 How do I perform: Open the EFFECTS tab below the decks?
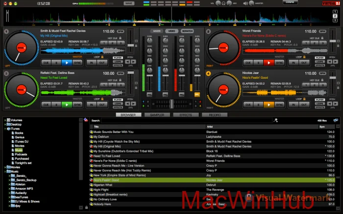[186, 115]
